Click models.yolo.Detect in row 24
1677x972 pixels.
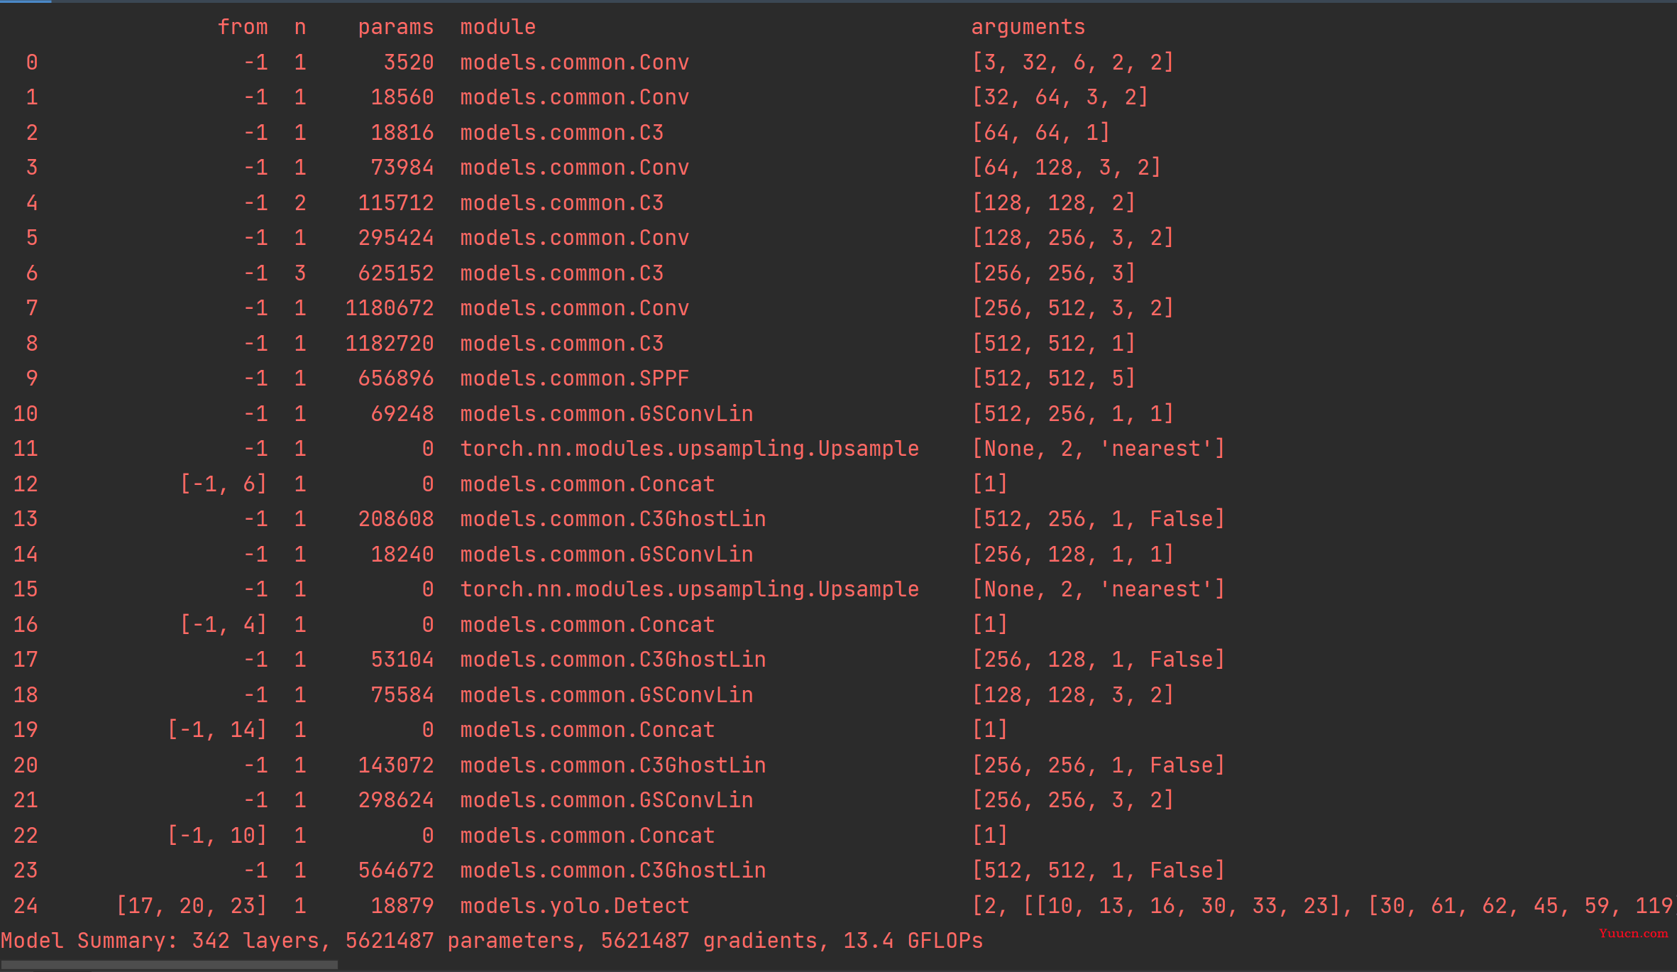pyautogui.click(x=574, y=905)
